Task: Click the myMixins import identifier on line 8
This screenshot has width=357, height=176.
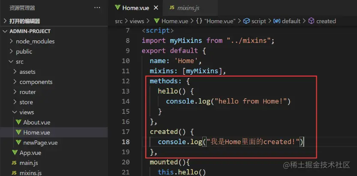Action: tap(186, 41)
